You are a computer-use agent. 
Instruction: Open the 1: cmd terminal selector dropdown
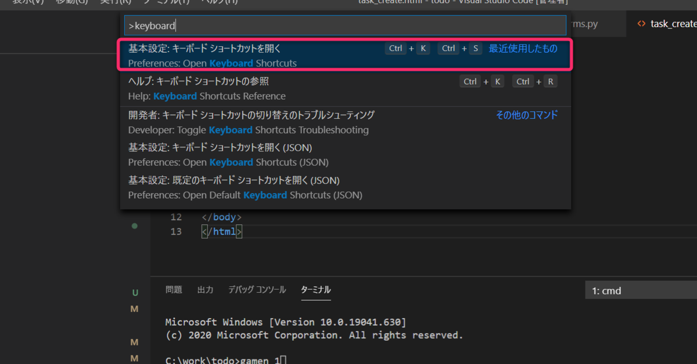point(641,290)
